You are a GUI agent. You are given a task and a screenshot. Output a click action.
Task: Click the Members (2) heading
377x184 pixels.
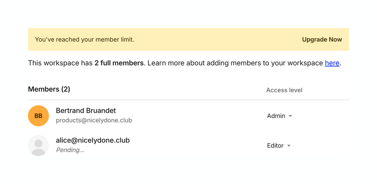click(49, 89)
